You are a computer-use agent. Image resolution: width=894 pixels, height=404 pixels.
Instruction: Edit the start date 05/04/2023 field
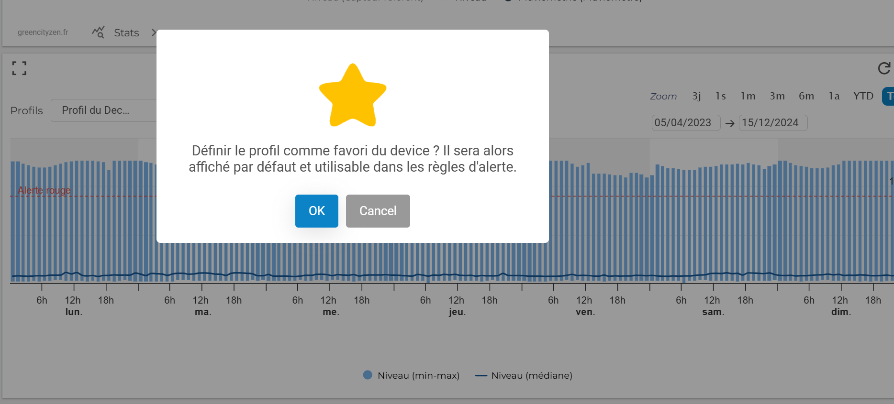point(685,123)
